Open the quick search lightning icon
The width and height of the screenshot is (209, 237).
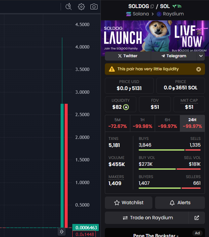[x=69, y=6]
